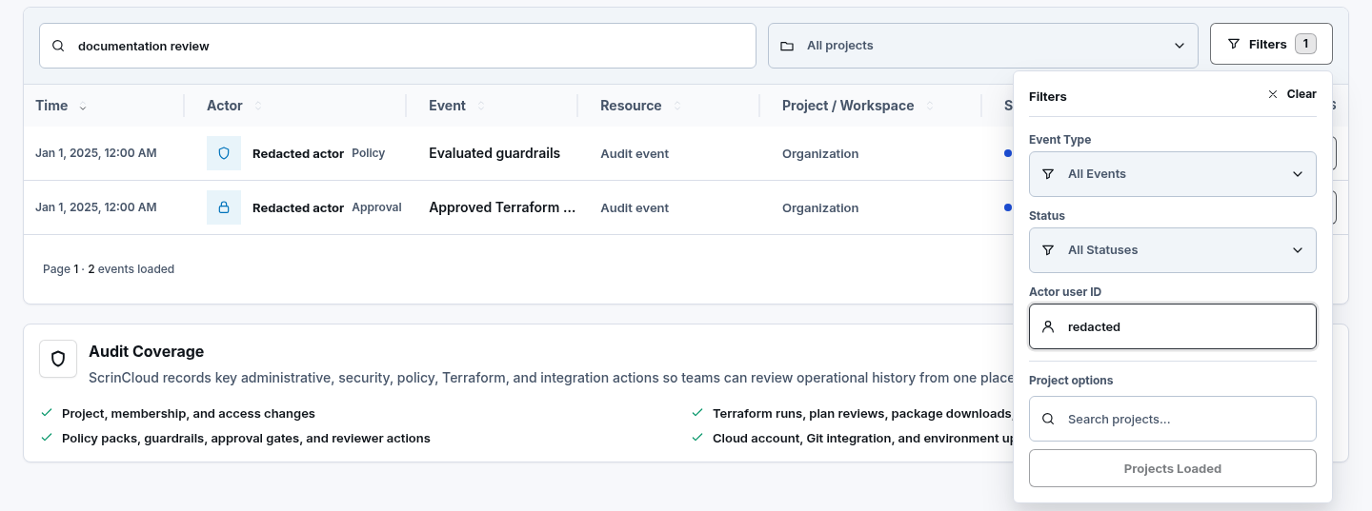
Task: Click Audit event in Evaluated guardrails row
Action: pos(635,154)
